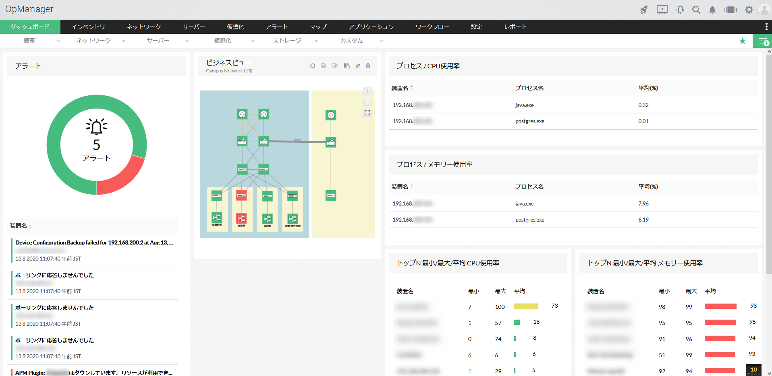
Task: Select the router node in the yellow map zone
Action: (x=331, y=115)
